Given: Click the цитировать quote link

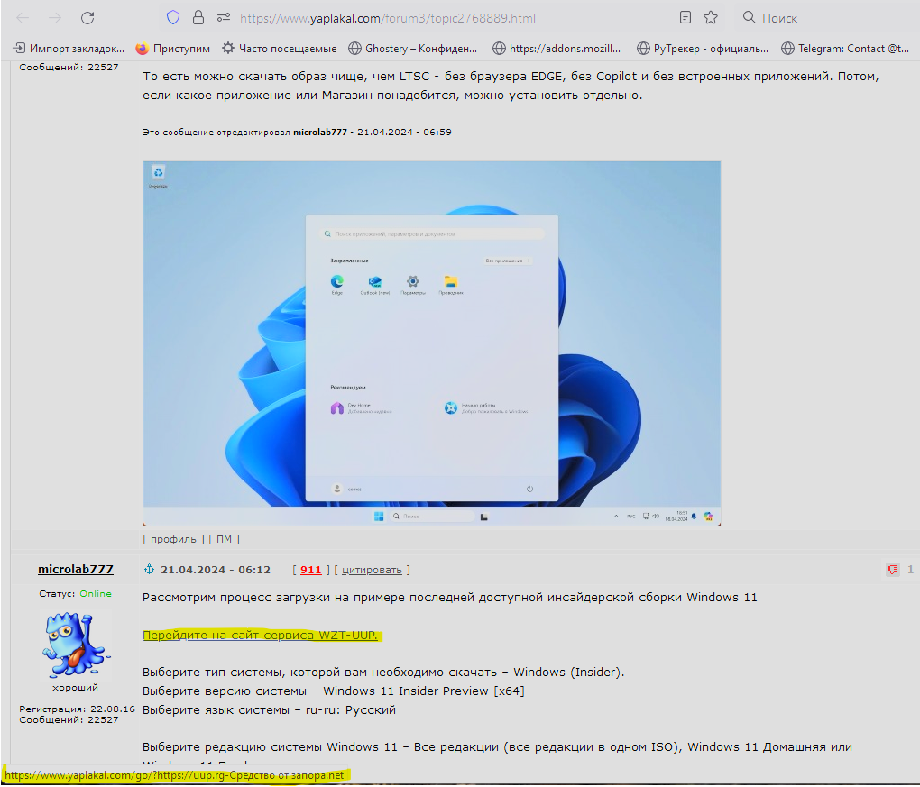Looking at the screenshot, I should pos(372,570).
